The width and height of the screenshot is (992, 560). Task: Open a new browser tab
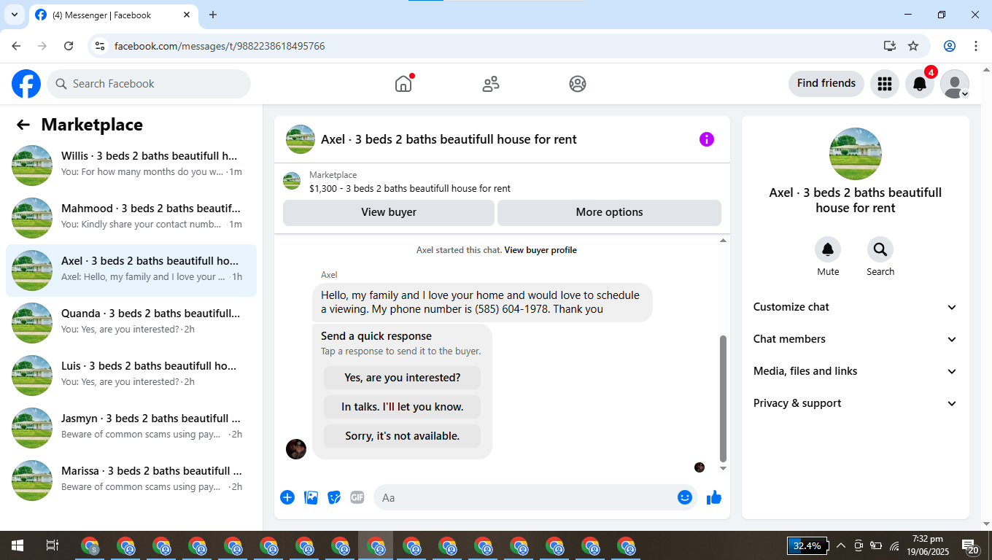click(x=213, y=15)
